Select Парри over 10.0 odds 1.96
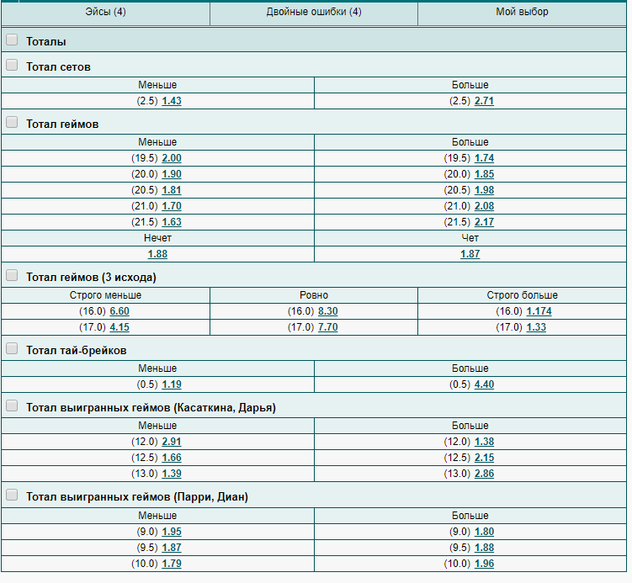Screen dimensions: 632x583 484,564
